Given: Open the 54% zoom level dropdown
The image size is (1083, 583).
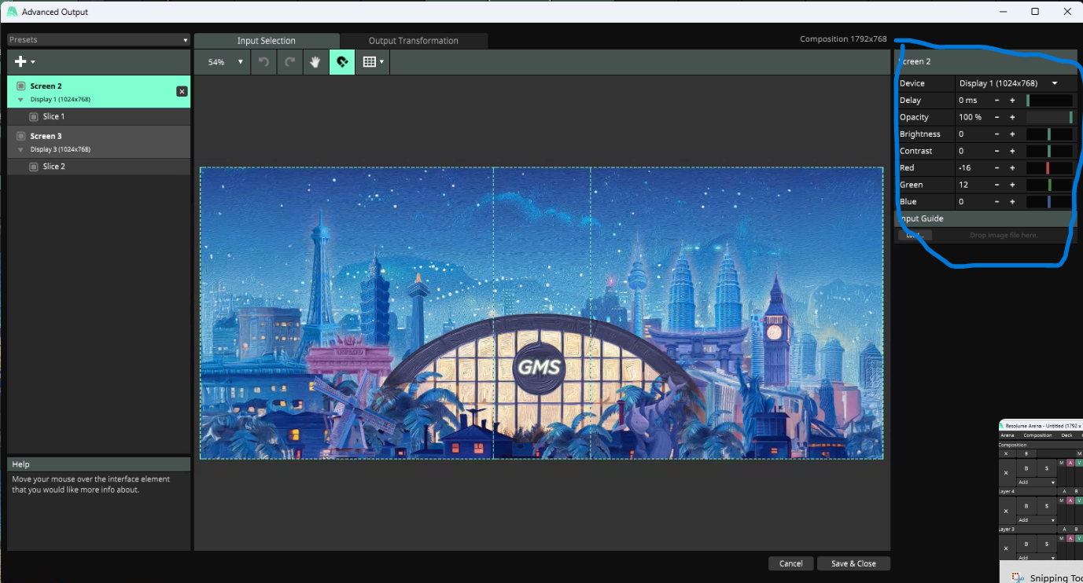Looking at the screenshot, I should (x=223, y=62).
